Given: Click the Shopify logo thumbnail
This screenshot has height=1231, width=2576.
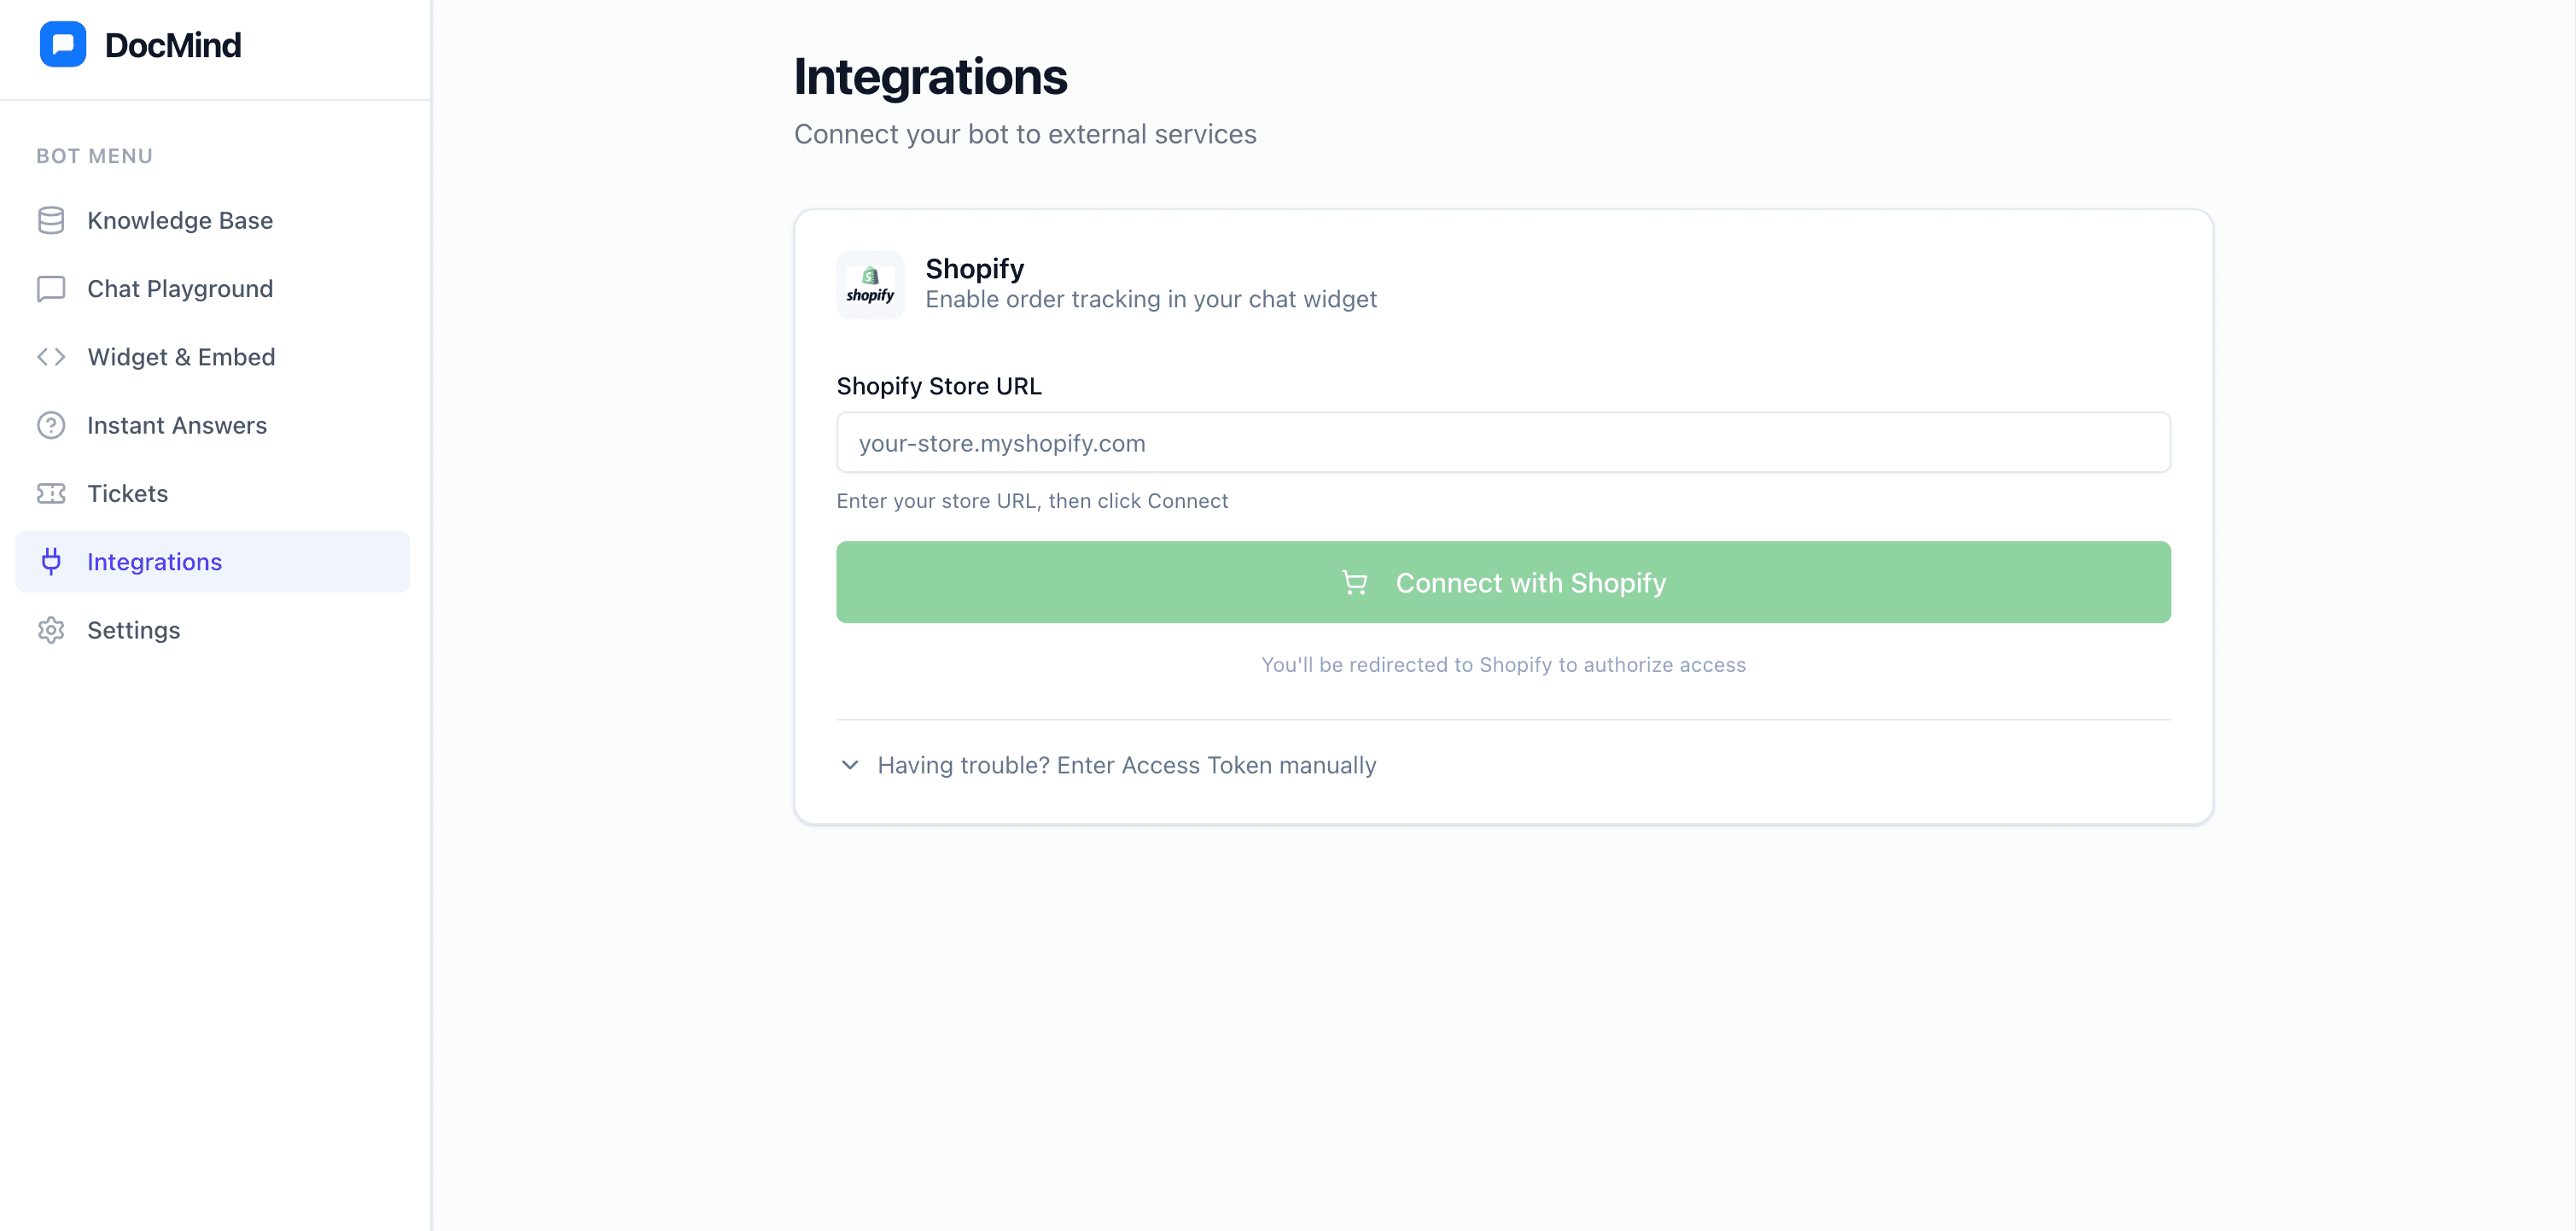Looking at the screenshot, I should click(x=870, y=285).
